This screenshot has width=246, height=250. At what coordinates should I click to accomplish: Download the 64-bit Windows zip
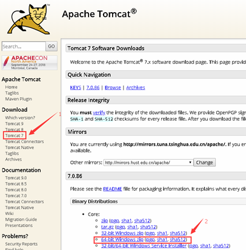pos(122,240)
